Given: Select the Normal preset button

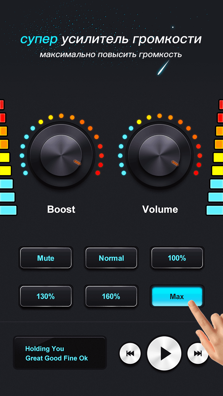Looking at the screenshot, I should click(111, 258).
